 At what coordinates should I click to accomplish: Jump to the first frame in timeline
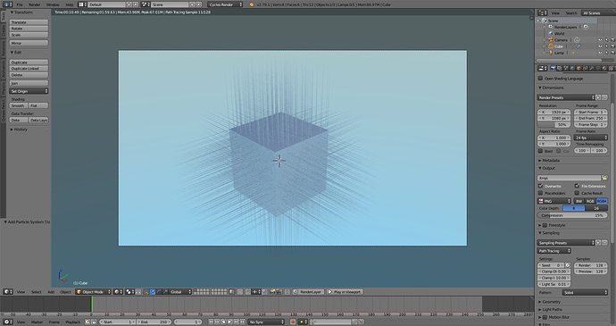tap(211, 322)
